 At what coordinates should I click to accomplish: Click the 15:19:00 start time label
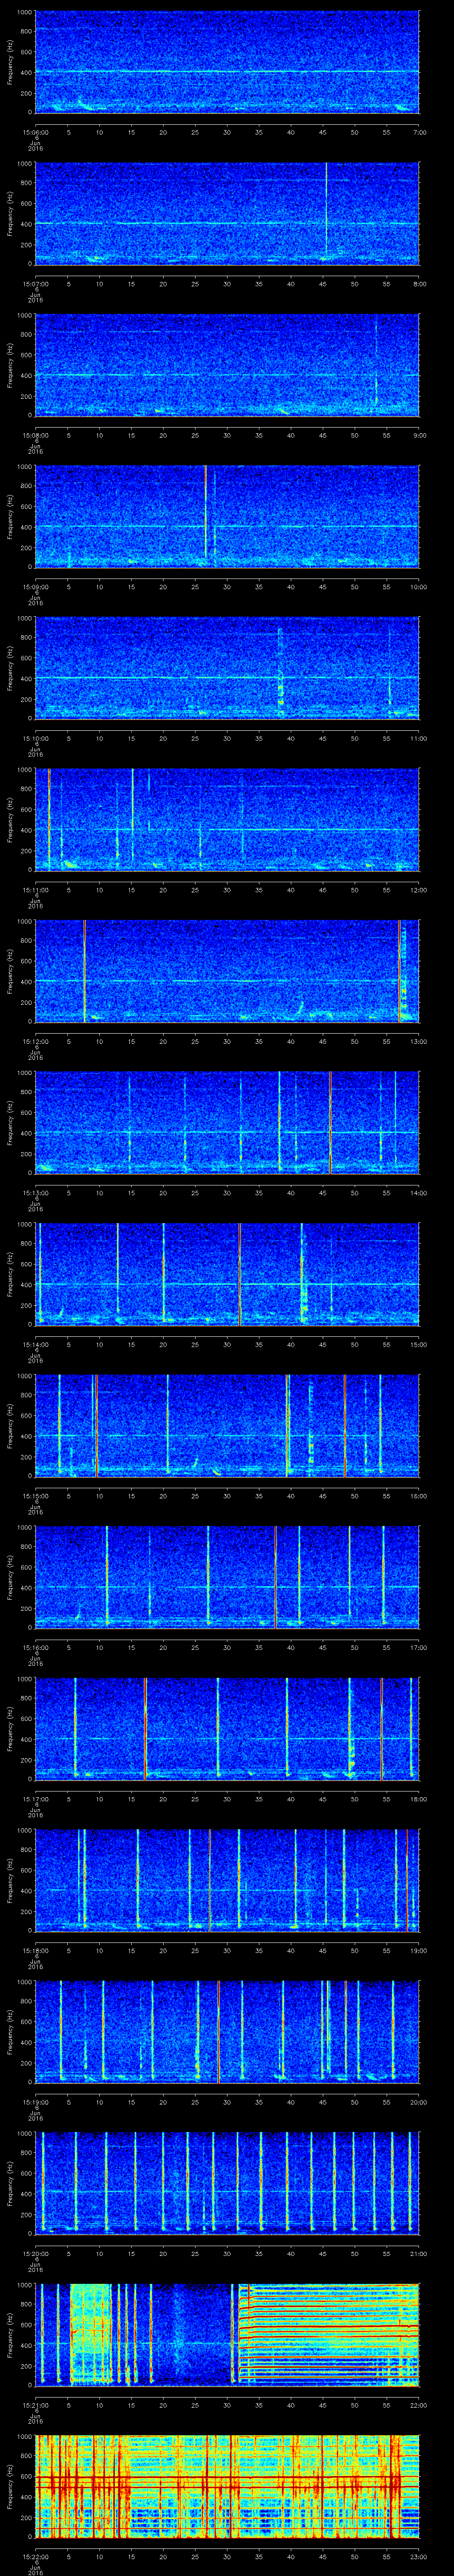point(36,2102)
